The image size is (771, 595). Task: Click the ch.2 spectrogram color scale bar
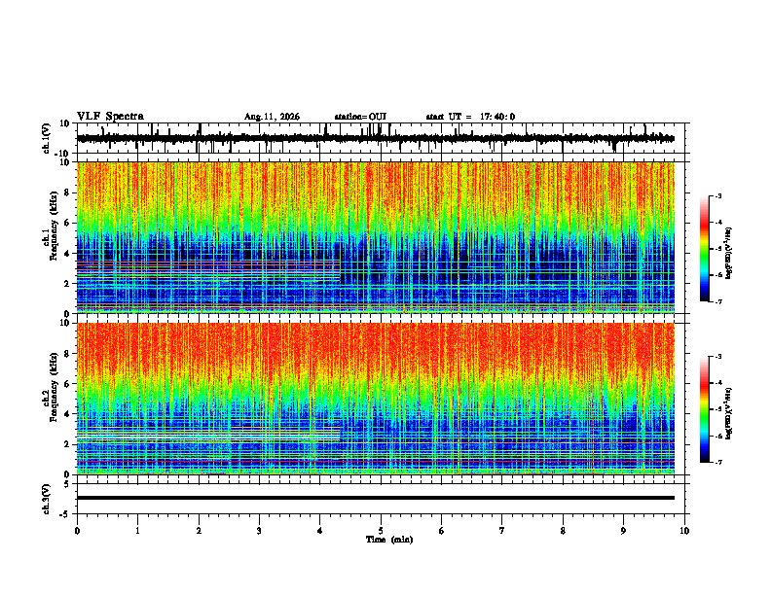[x=704, y=409]
